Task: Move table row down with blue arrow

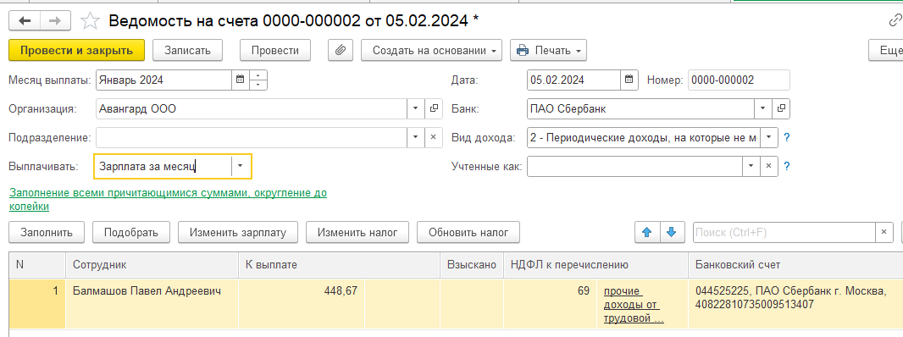Action: tap(671, 232)
